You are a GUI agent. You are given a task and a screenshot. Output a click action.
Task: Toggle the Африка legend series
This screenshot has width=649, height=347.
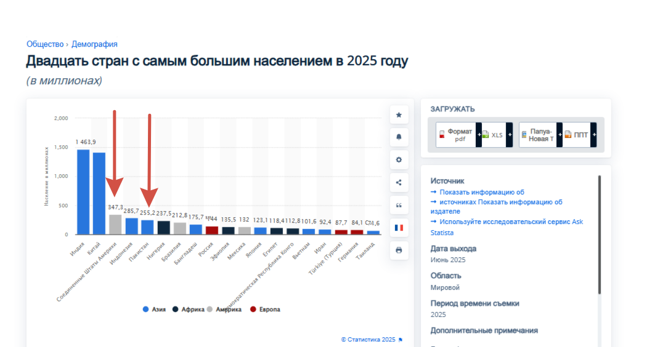click(189, 309)
